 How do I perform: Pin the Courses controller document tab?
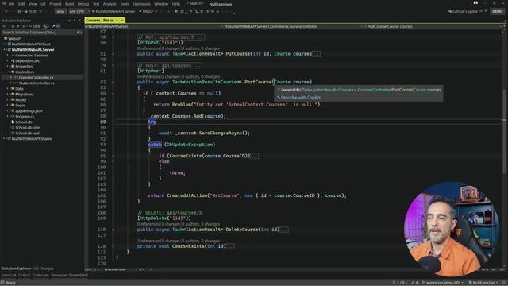click(x=117, y=21)
